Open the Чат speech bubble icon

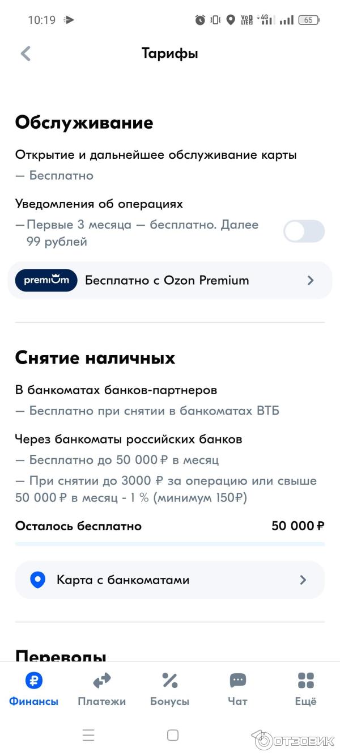(237, 681)
